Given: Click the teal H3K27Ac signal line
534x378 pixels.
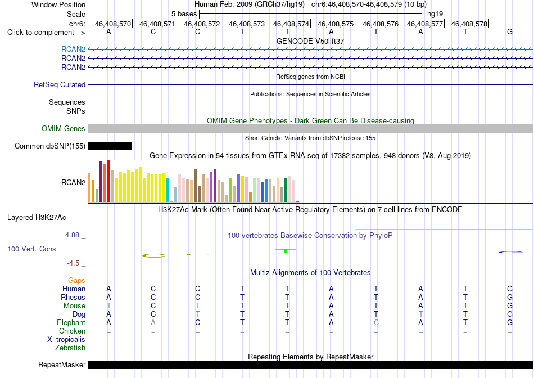Looking at the screenshot, I should (444, 229).
